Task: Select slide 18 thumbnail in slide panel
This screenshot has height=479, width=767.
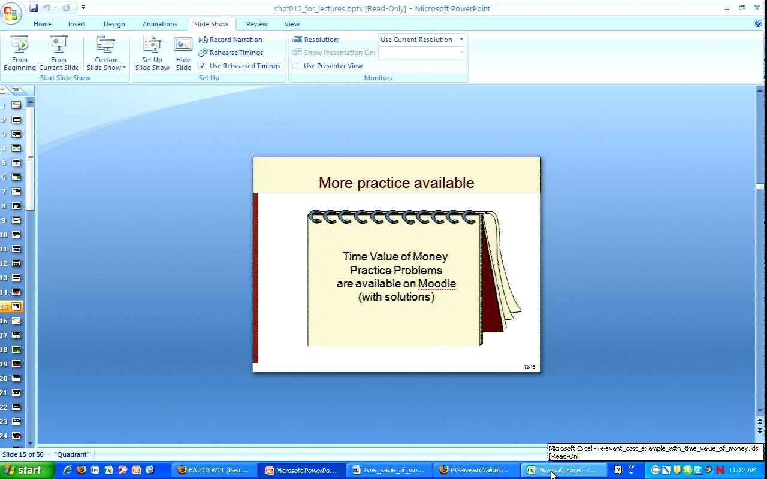Action: [x=16, y=350]
